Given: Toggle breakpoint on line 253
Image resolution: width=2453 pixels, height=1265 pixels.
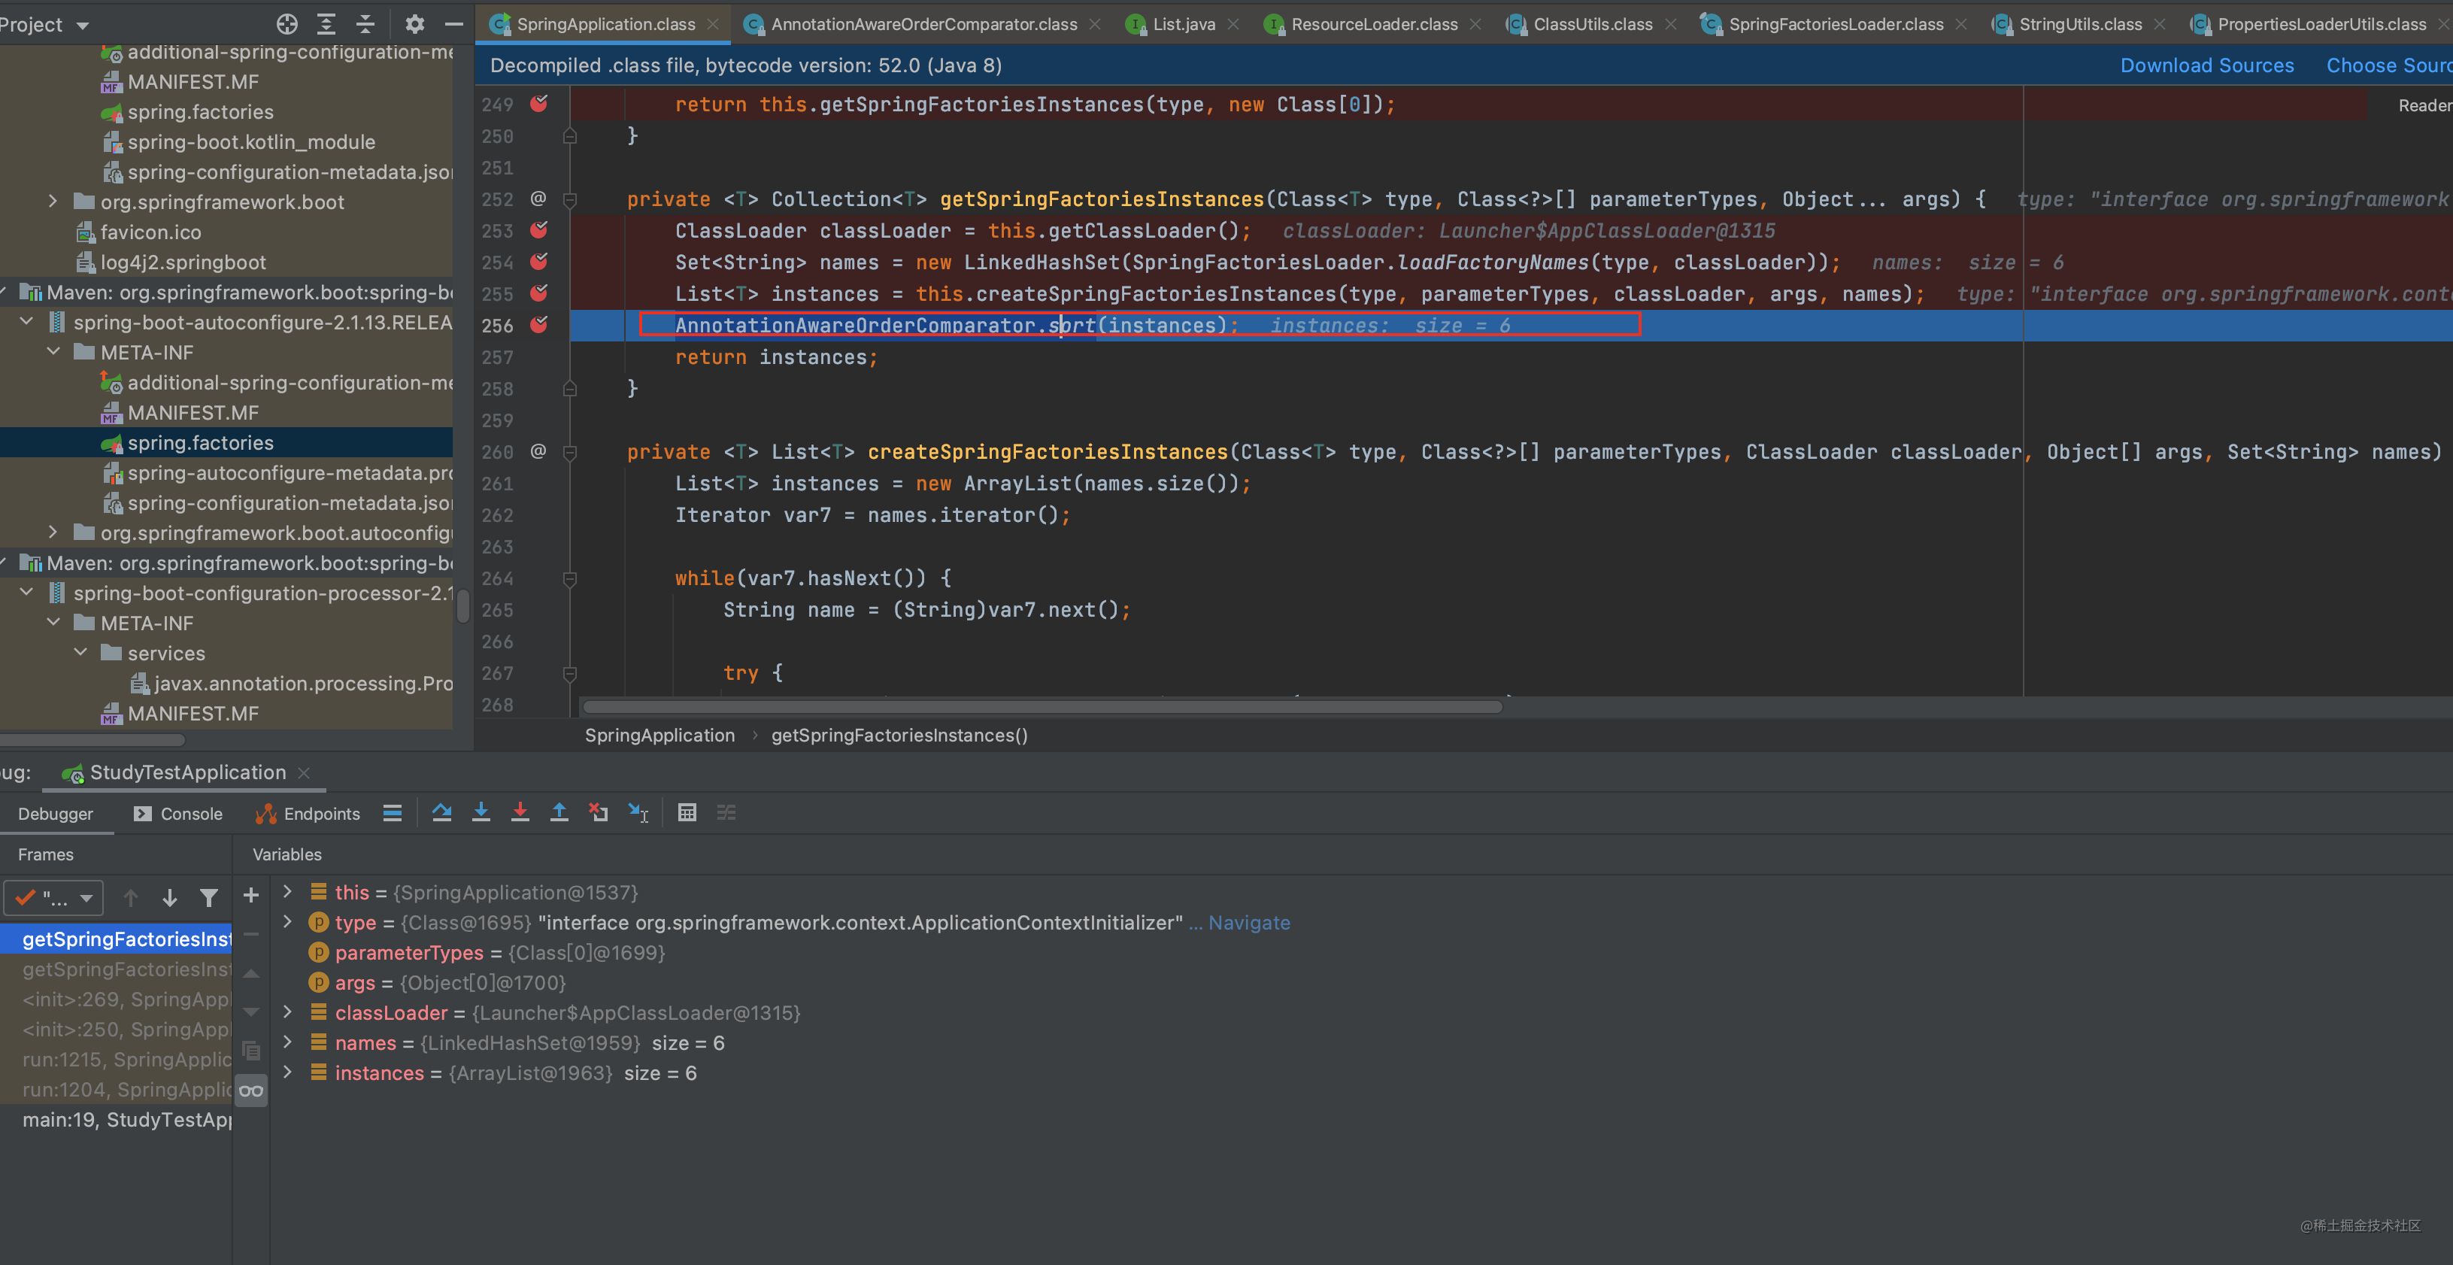Looking at the screenshot, I should click(539, 229).
